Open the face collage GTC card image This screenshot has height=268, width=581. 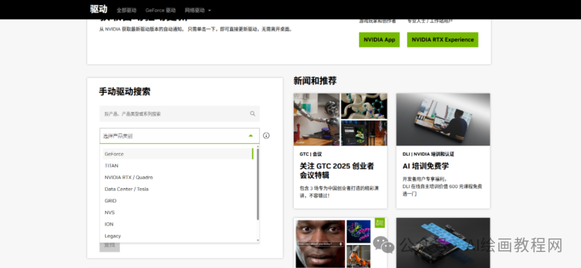click(340, 243)
